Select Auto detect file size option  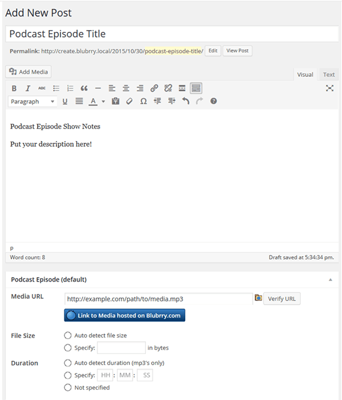(x=68, y=336)
